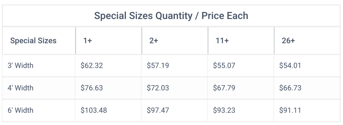Select the Special Sizes column header
Screen dimensions: 343x125
[x=33, y=41]
